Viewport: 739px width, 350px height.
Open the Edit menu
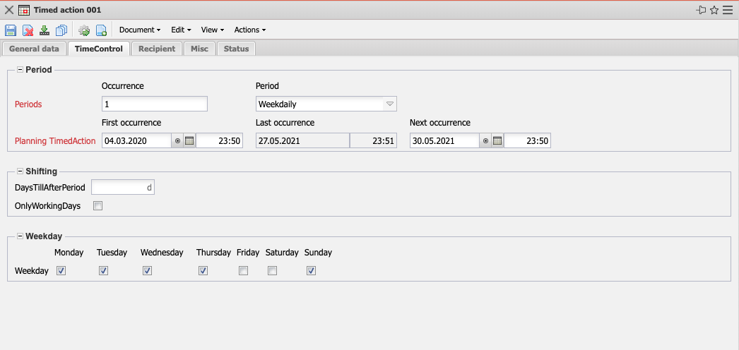[x=181, y=30]
